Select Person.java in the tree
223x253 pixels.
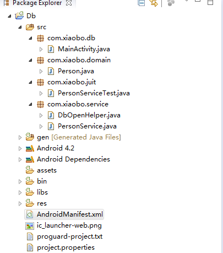coord(76,71)
